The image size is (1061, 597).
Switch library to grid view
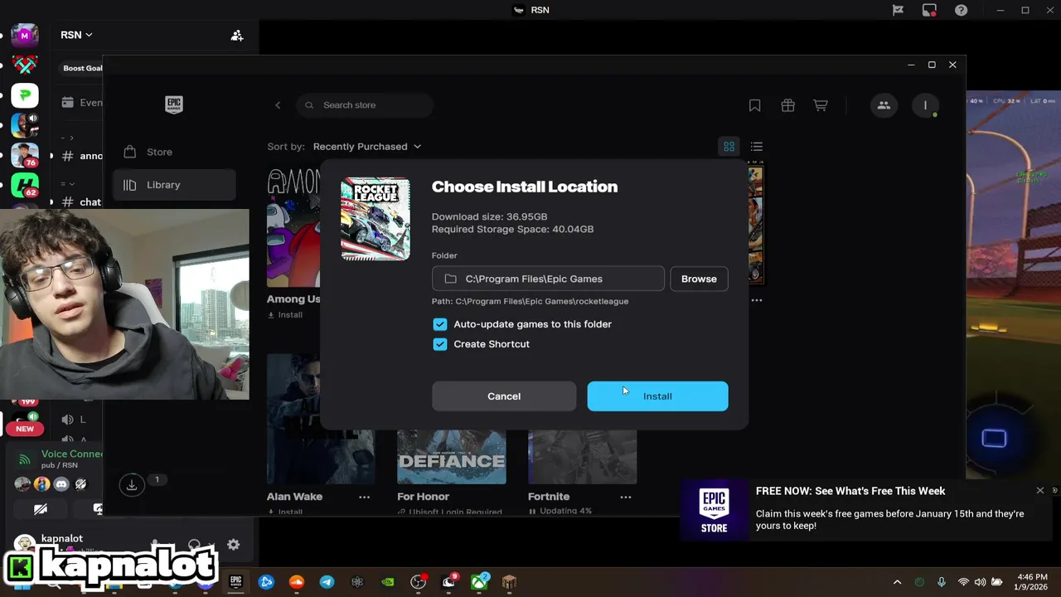coord(729,147)
